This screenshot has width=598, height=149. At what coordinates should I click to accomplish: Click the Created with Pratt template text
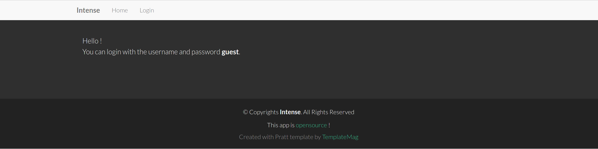pyautogui.click(x=276, y=137)
